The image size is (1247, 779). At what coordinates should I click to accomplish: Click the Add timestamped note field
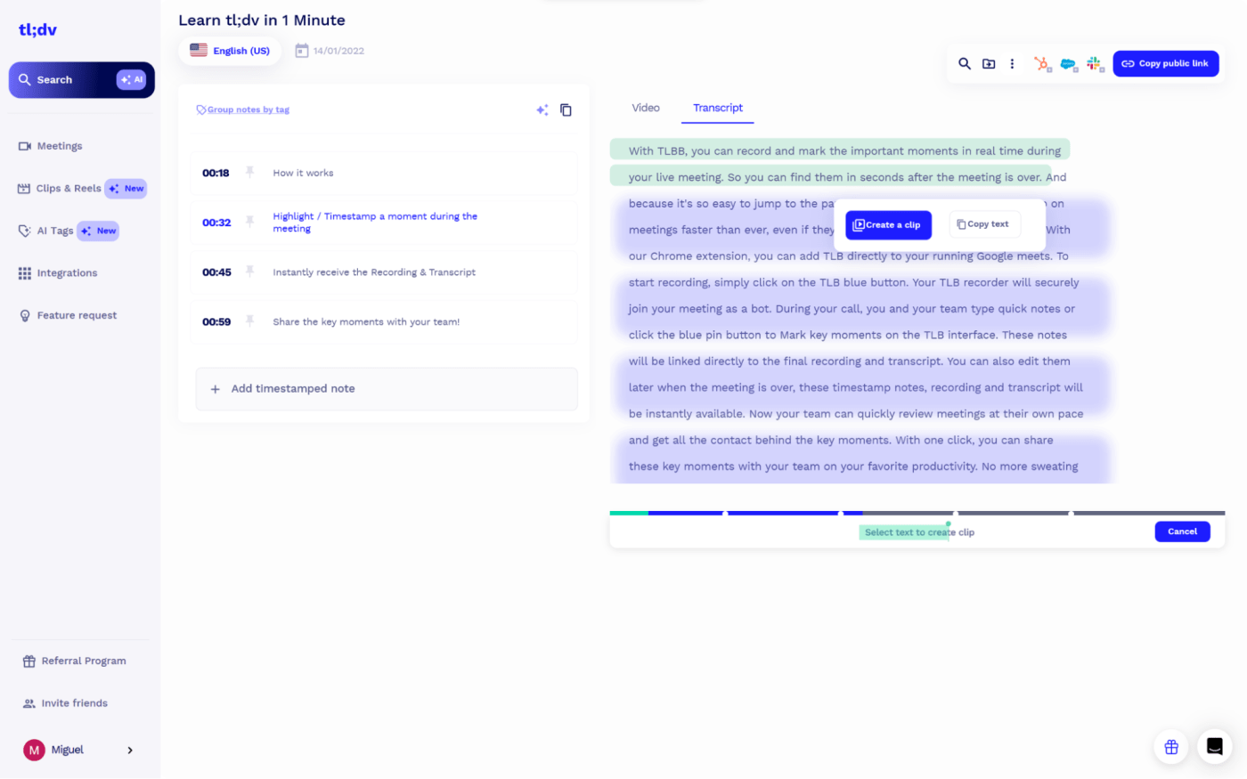click(386, 388)
